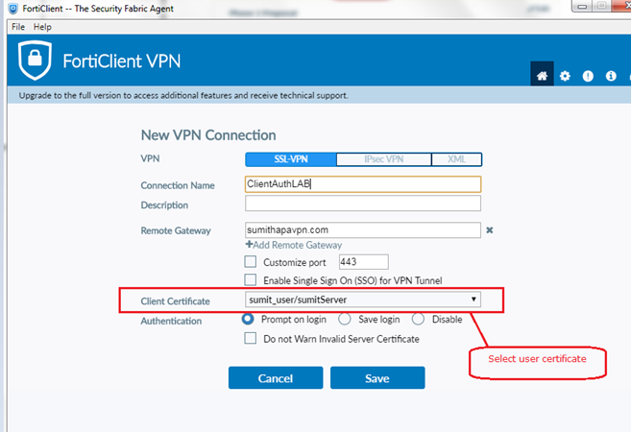Screen dimensions: 631x432
Task: Open the About info icon
Action: [x=611, y=76]
